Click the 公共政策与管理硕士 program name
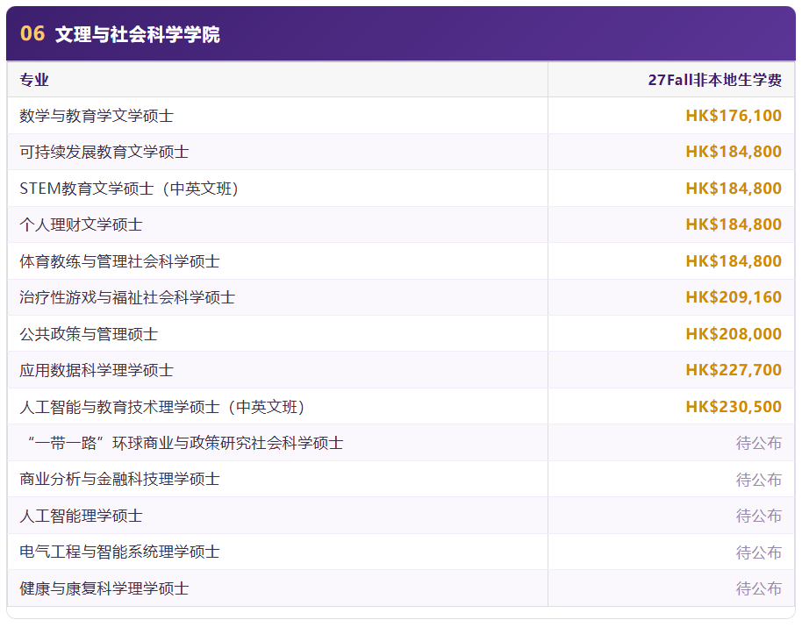 tap(89, 334)
